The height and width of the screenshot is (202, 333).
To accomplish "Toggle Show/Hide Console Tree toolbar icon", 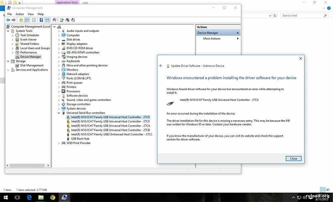I will pos(27,20).
